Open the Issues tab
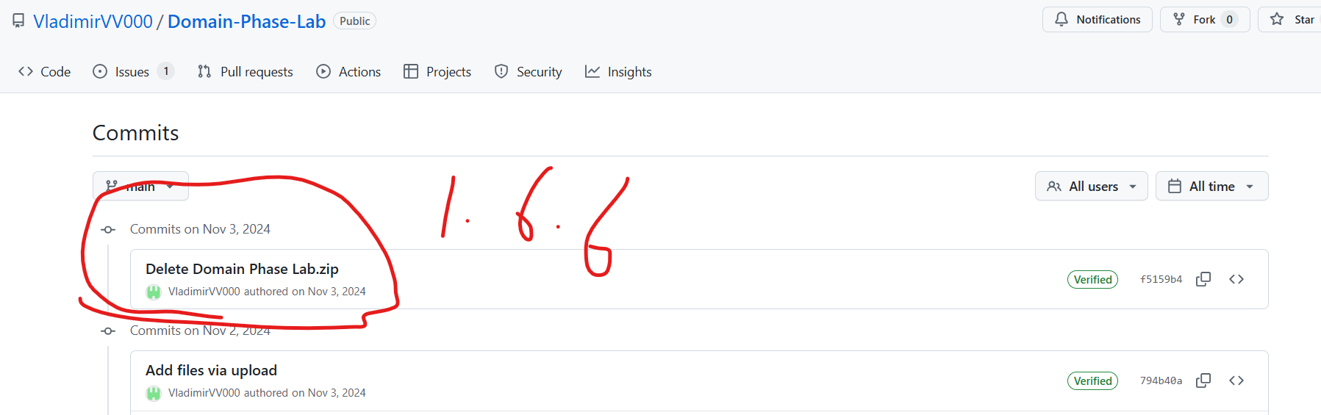1321x415 pixels. 133,71
